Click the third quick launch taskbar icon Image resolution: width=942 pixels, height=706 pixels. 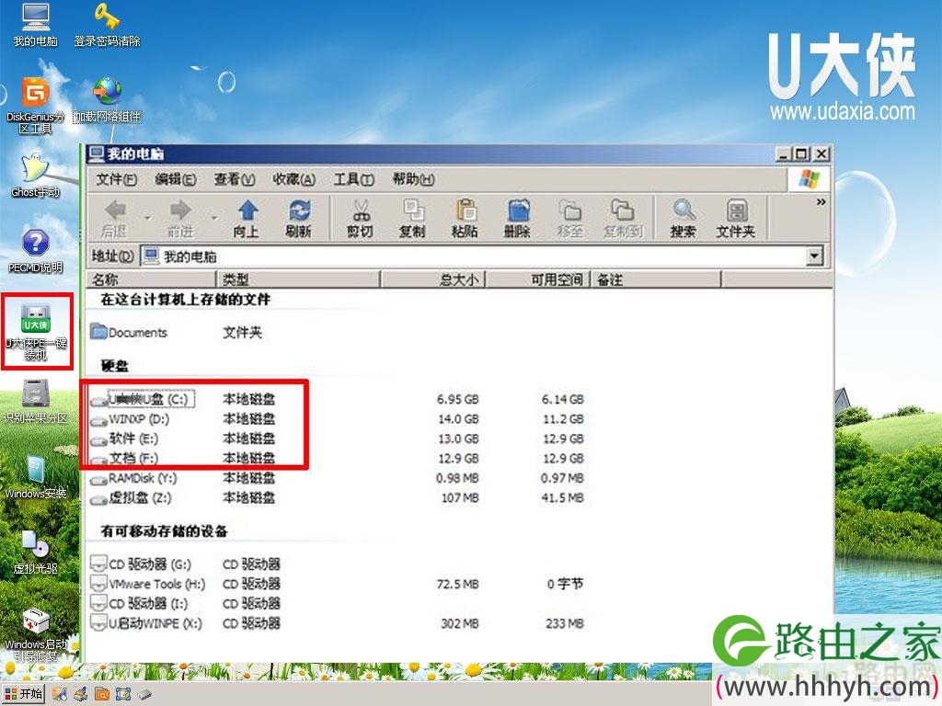(101, 694)
